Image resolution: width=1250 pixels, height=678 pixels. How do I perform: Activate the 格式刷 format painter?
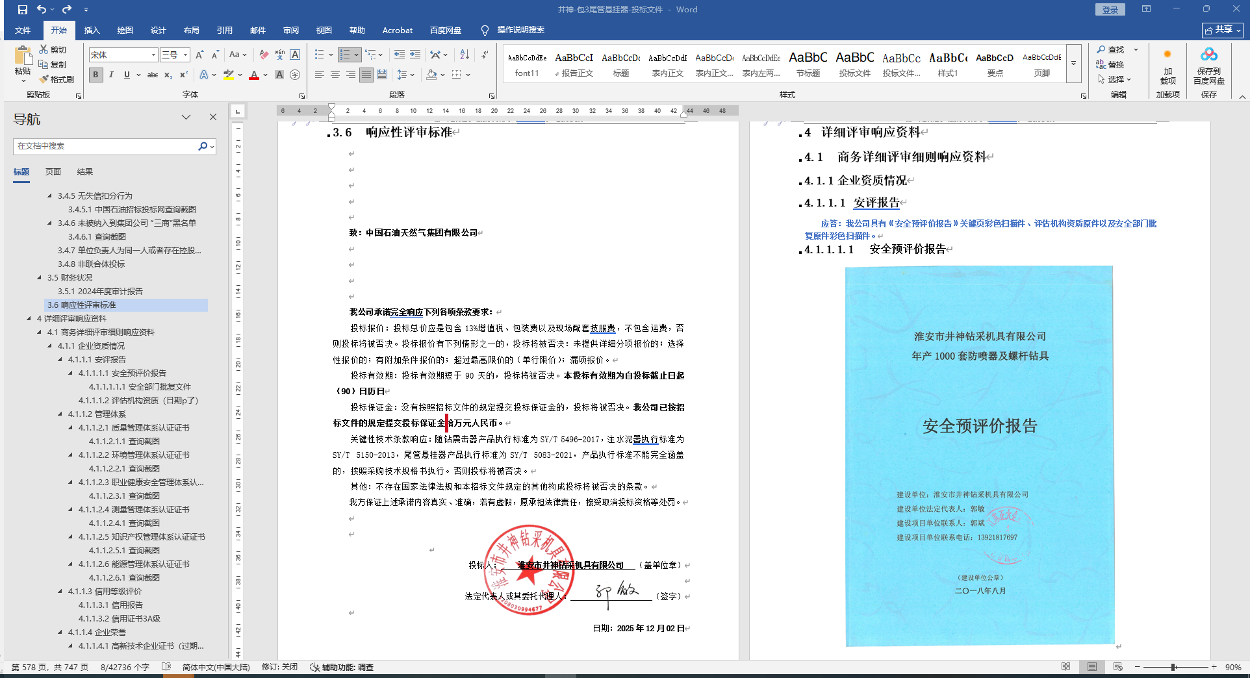pyautogui.click(x=57, y=79)
